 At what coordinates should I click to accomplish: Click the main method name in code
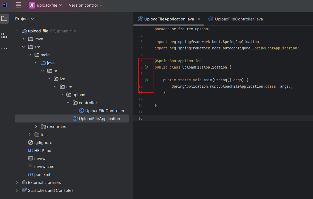(x=208, y=80)
